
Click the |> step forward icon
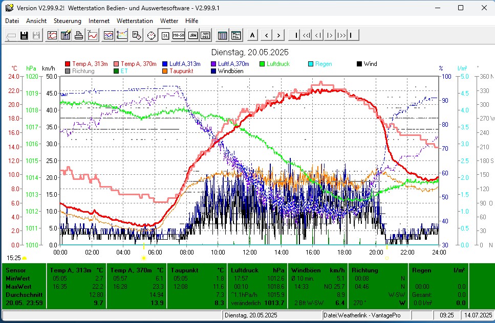[x=330, y=35]
